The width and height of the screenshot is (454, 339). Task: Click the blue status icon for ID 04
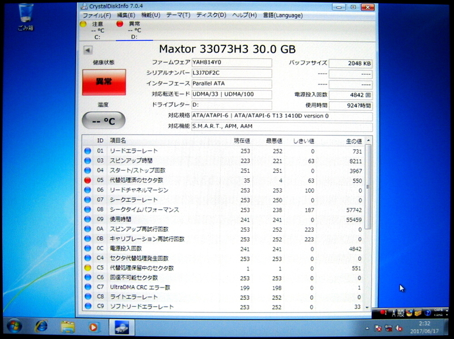pos(88,171)
